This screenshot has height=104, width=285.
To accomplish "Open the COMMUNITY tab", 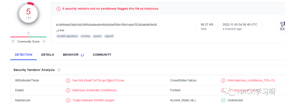I will 102,55.
